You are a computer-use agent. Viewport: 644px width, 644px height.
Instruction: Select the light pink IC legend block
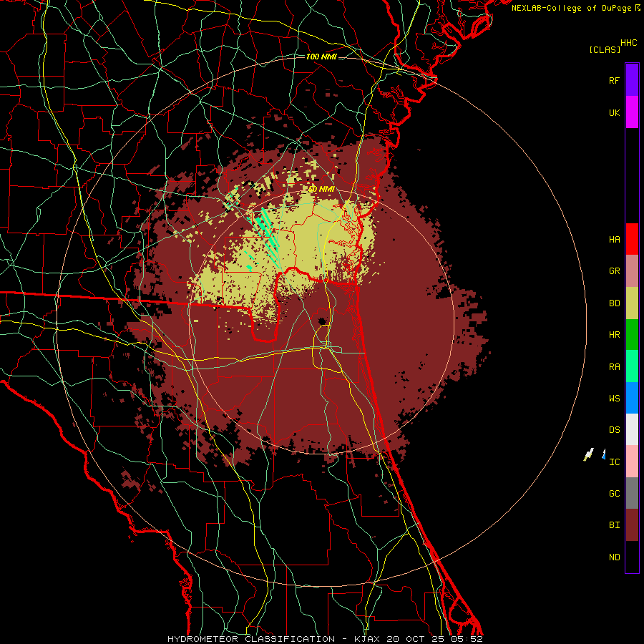[632, 462]
